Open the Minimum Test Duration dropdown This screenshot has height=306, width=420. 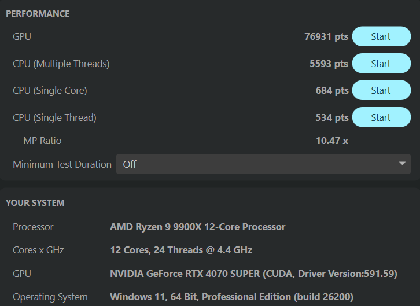263,164
